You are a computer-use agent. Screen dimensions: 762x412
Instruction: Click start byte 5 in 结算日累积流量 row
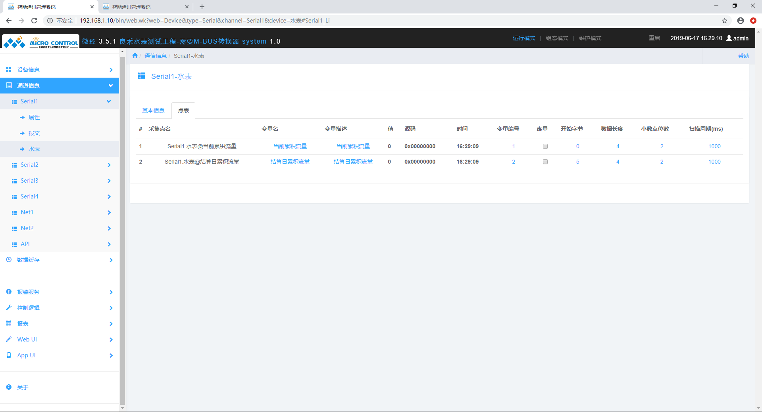tap(578, 162)
